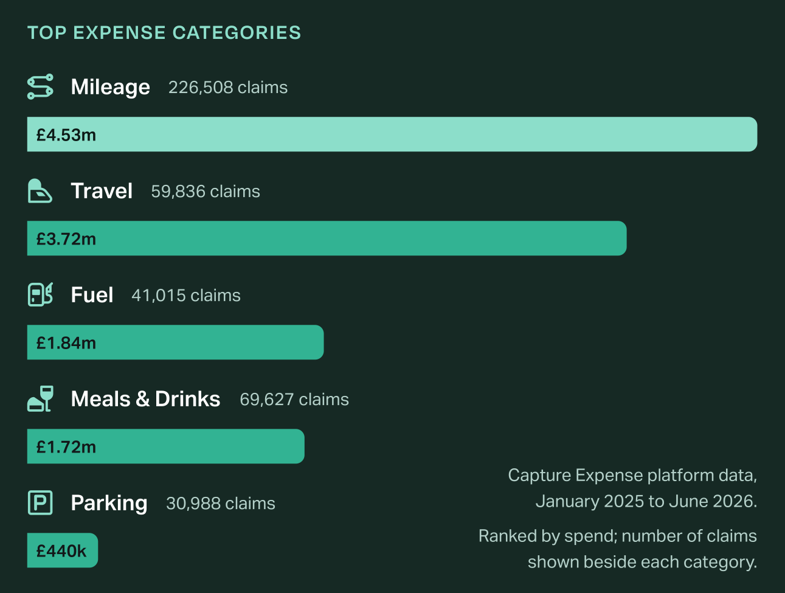The image size is (785, 593).
Task: Click the £1.72m Meals bar
Action: [166, 446]
